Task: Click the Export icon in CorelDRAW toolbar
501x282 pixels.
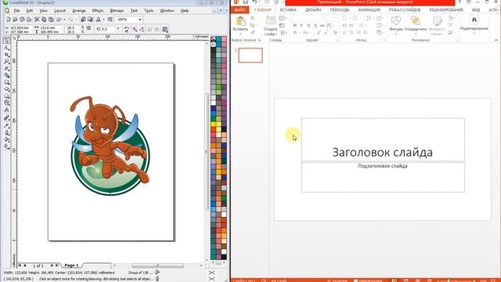Action: (x=90, y=20)
